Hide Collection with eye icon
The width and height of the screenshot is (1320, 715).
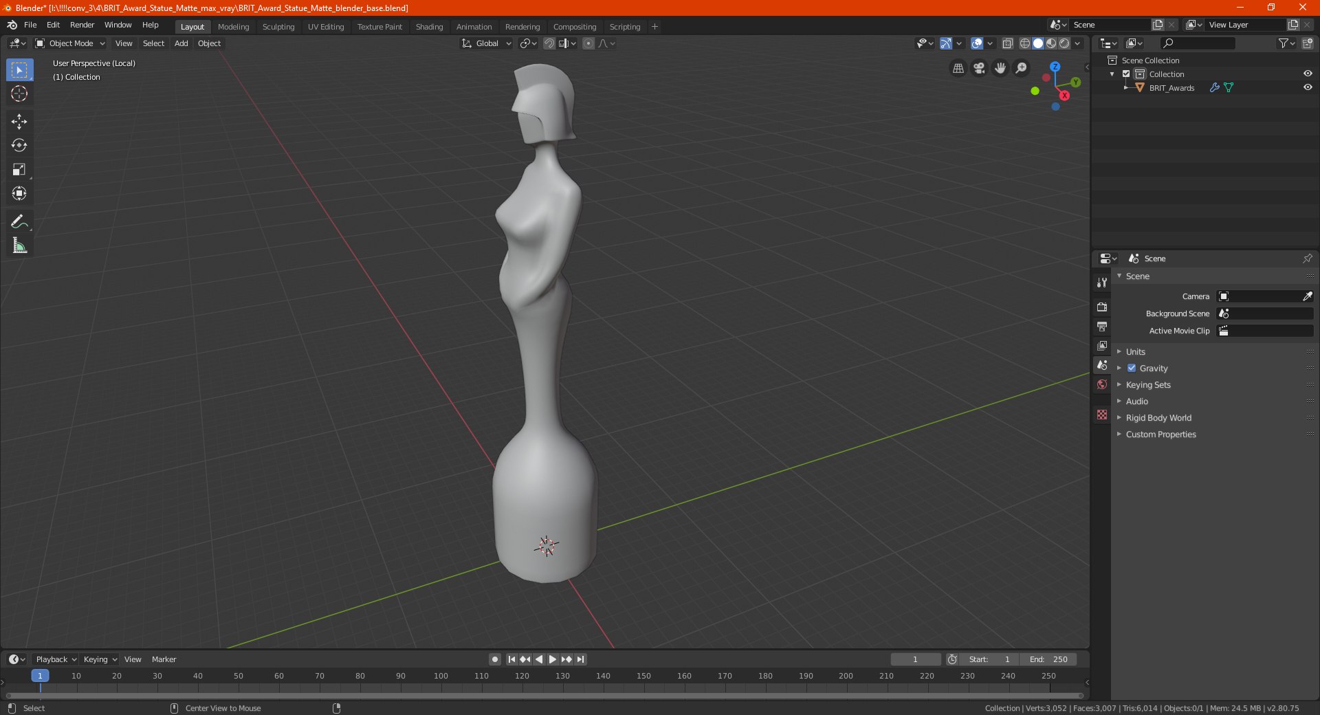click(x=1308, y=74)
